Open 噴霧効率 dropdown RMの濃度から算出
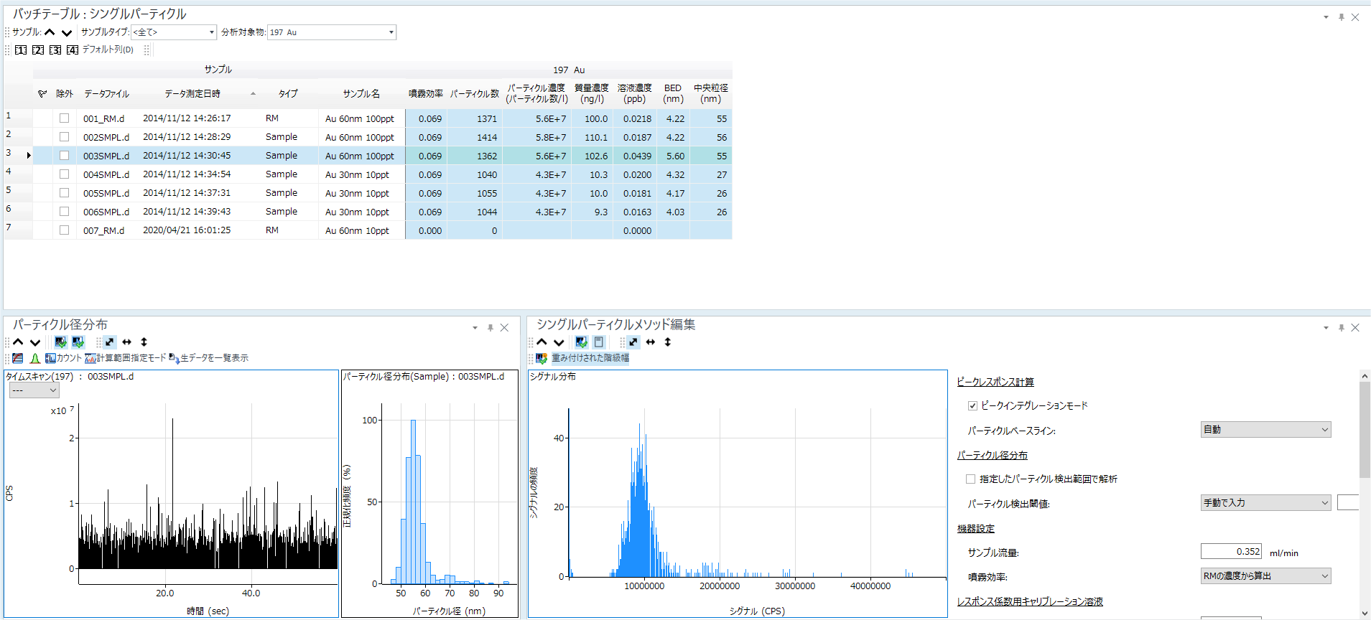The width and height of the screenshot is (1371, 620). pyautogui.click(x=1265, y=576)
